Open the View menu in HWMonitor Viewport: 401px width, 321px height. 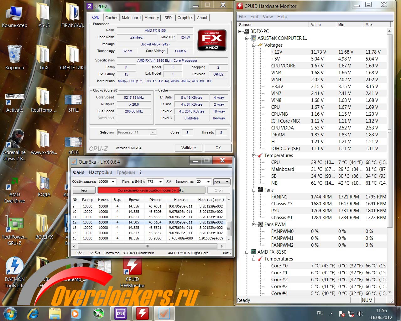pyautogui.click(x=268, y=17)
